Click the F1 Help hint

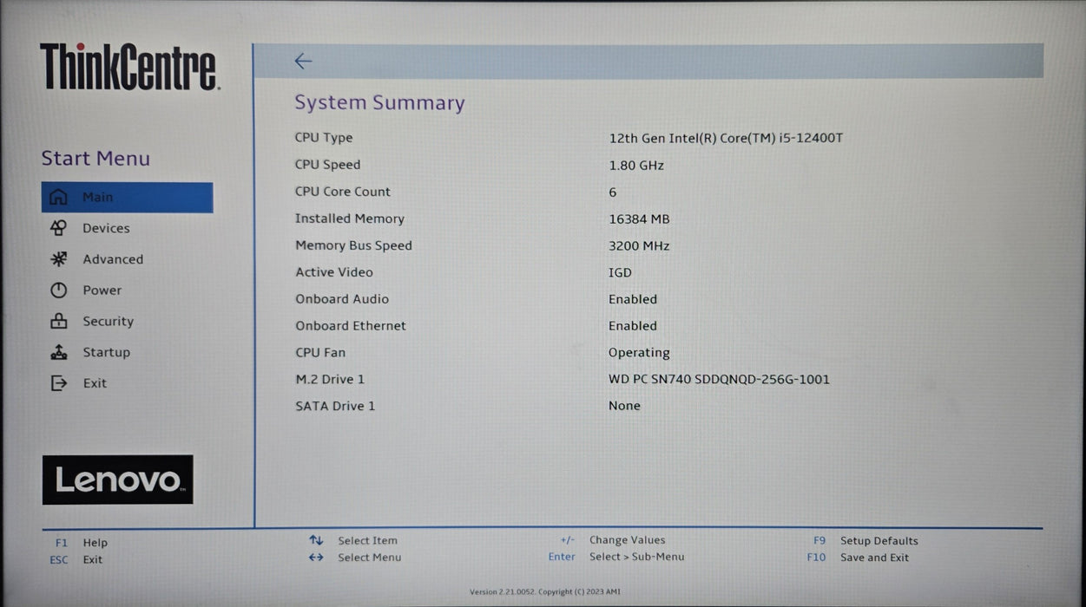(82, 543)
